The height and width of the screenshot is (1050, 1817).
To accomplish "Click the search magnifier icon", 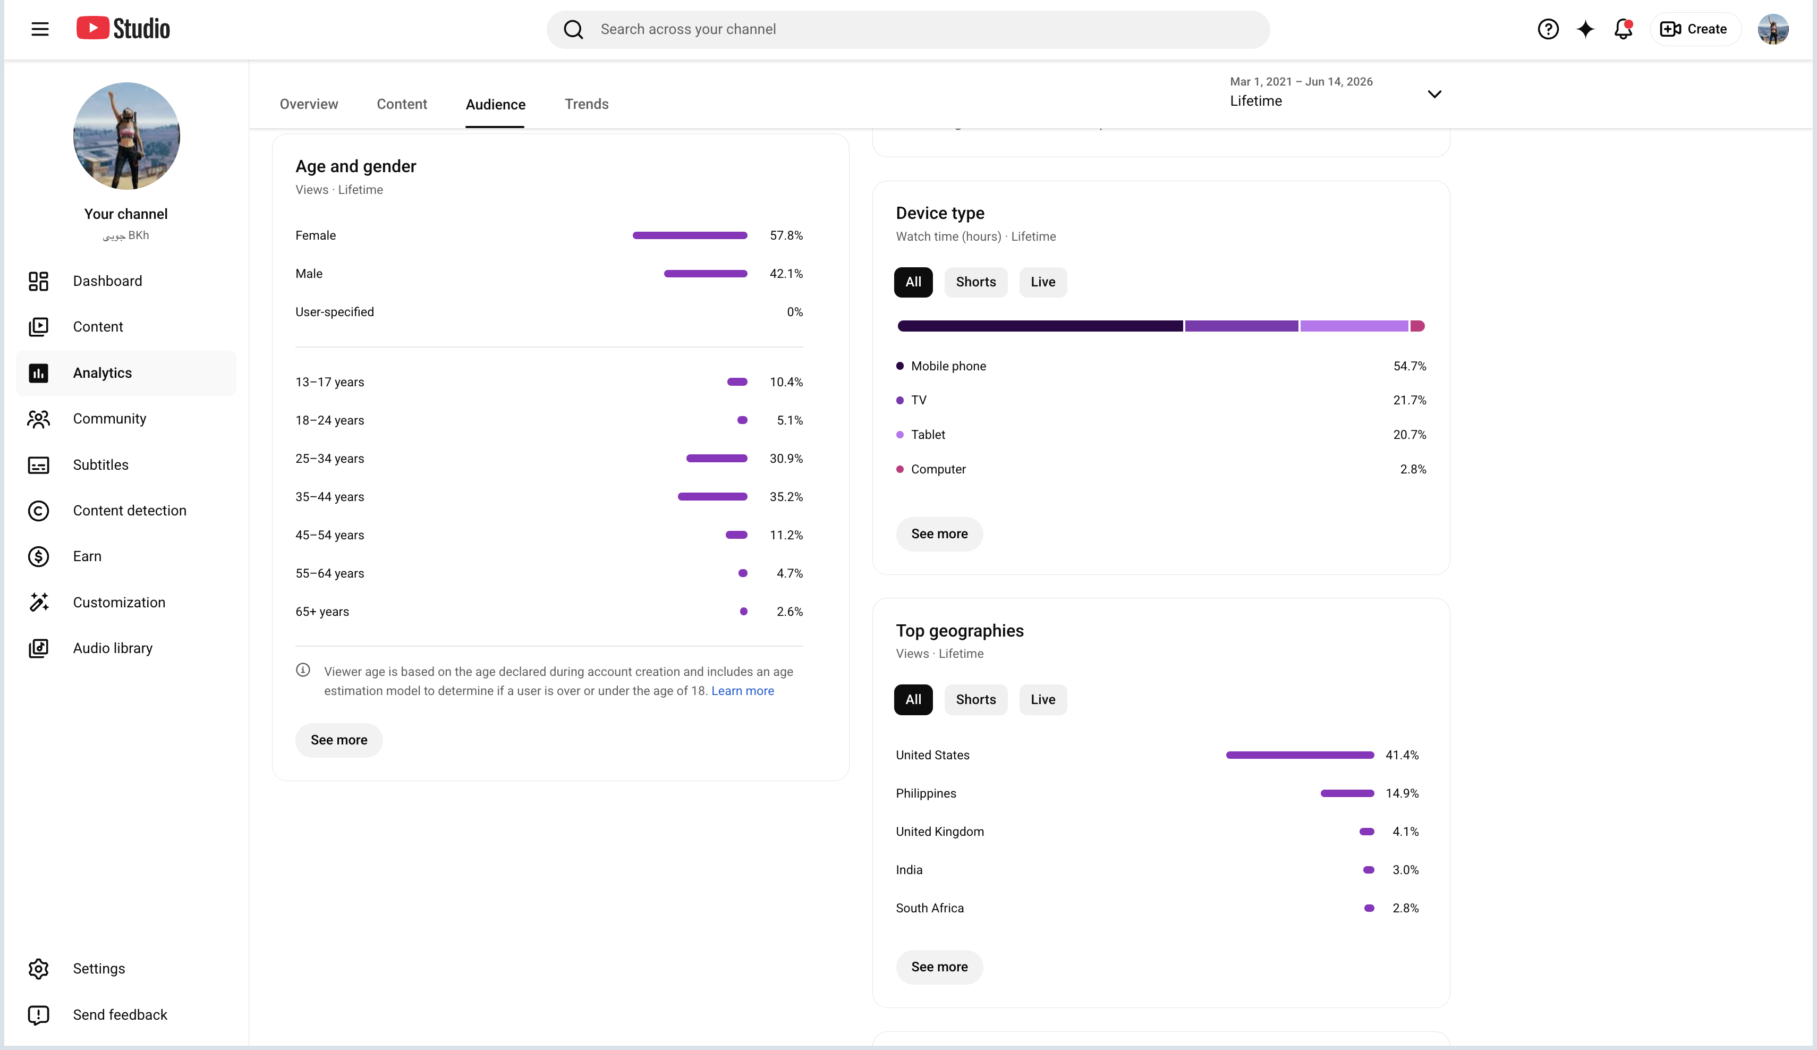I will tap(573, 30).
